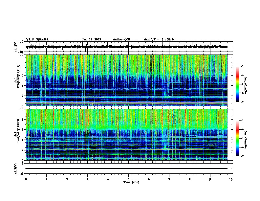
Task: Click time axis tick label 5
Action: coord(128,179)
